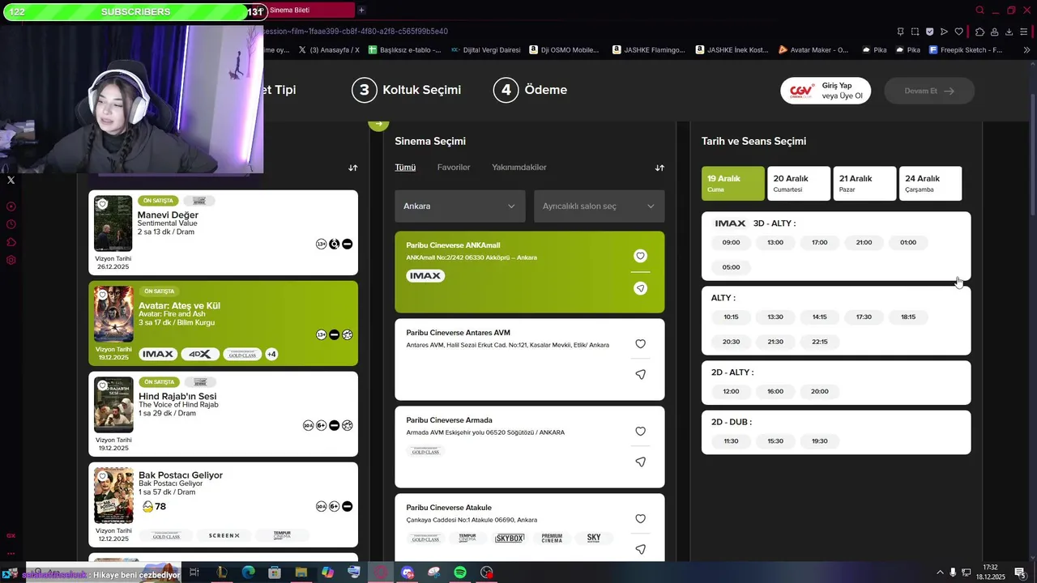Click the IMAX format badge under Avatar
1037x583 pixels.
(158, 354)
